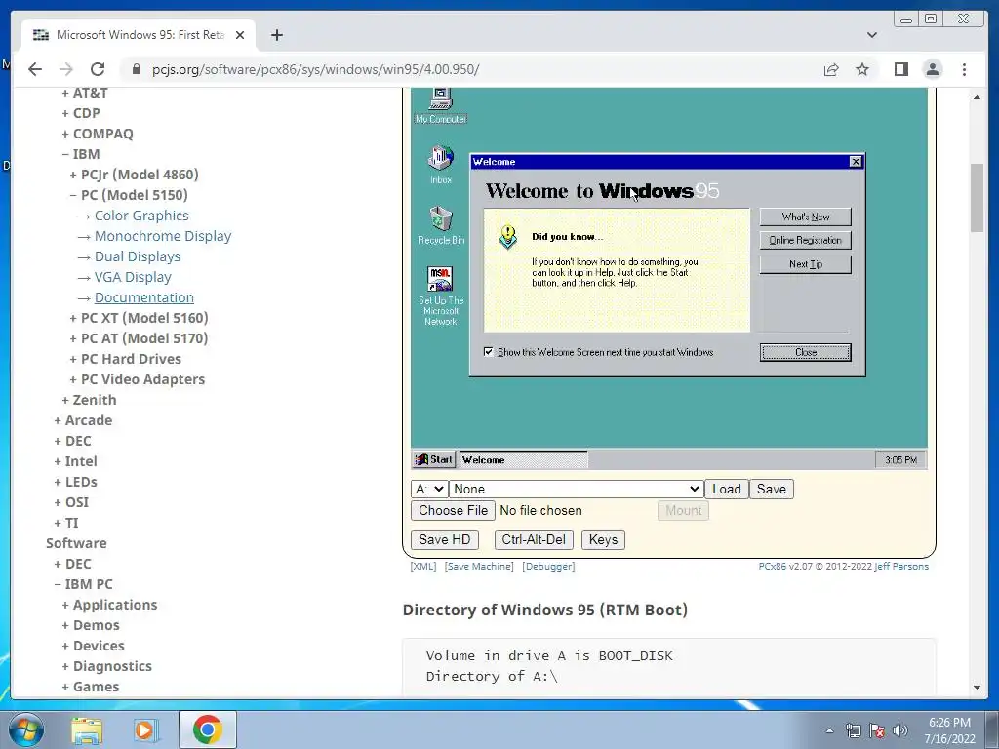Open the None diskette dropdown
999x749 pixels.
pyautogui.click(x=576, y=489)
